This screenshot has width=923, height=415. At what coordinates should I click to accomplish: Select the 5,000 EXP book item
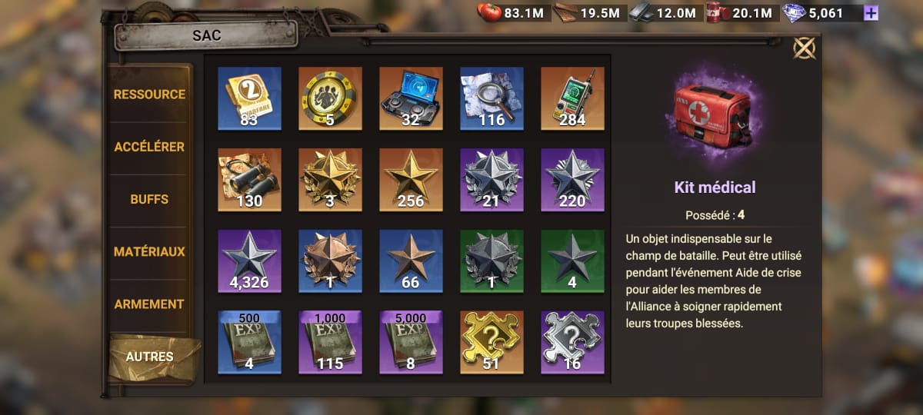pos(411,342)
